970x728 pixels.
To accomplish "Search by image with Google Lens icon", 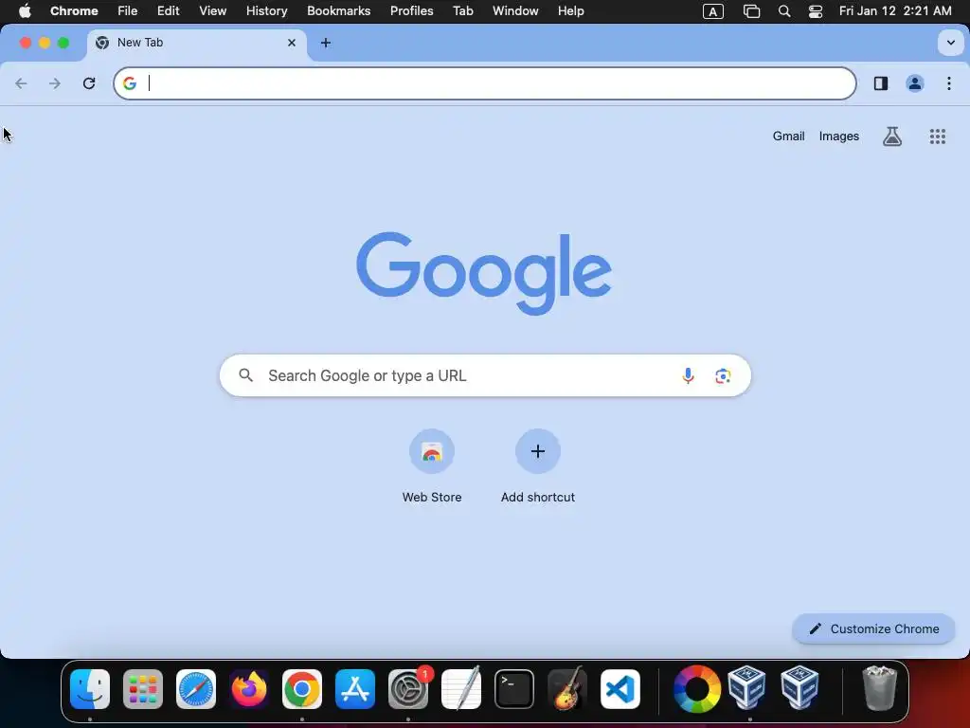I will [723, 375].
